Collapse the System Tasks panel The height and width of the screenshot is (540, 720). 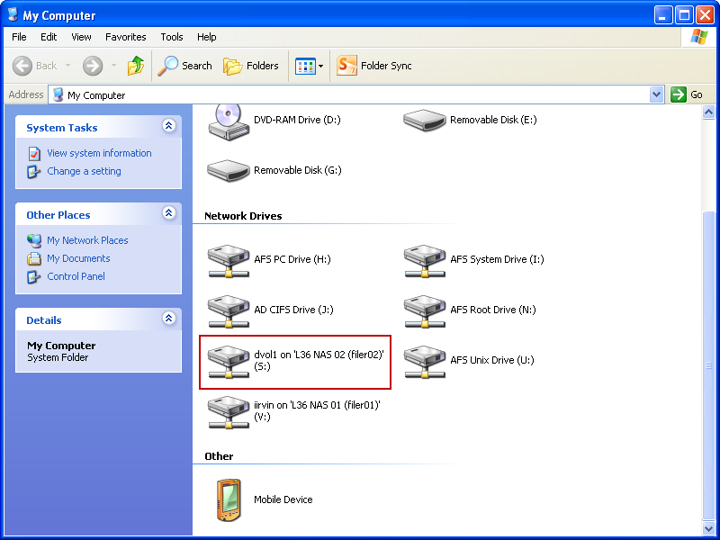coord(169,126)
